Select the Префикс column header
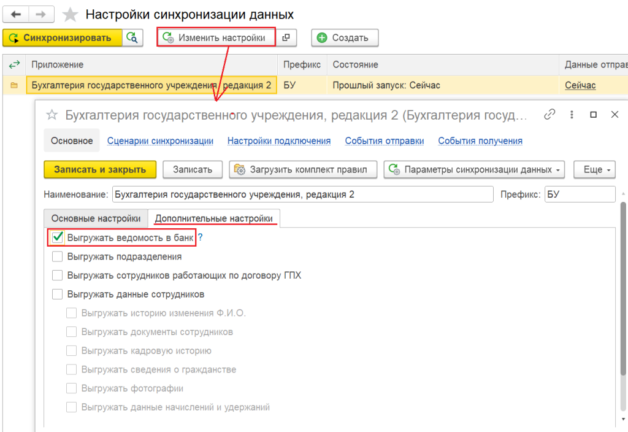628x432 pixels. pyautogui.click(x=302, y=64)
